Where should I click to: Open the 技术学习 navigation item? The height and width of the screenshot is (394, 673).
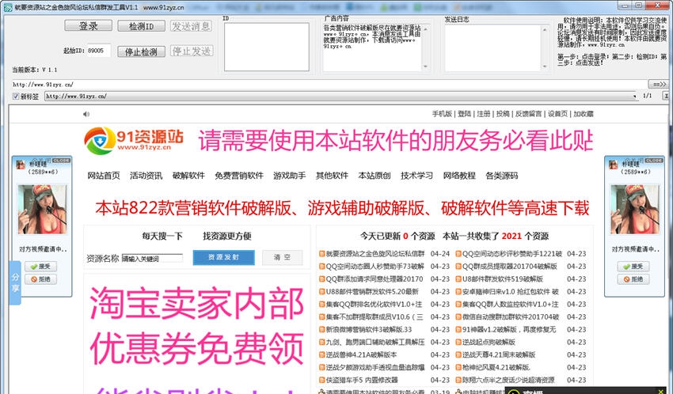[416, 176]
